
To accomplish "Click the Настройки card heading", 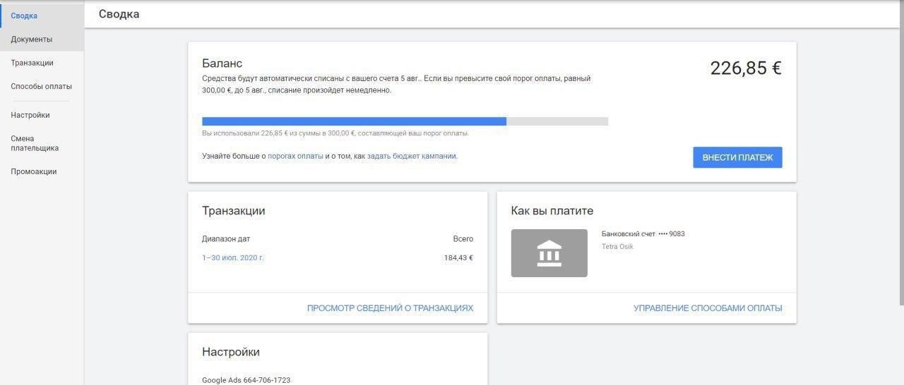I will click(231, 352).
